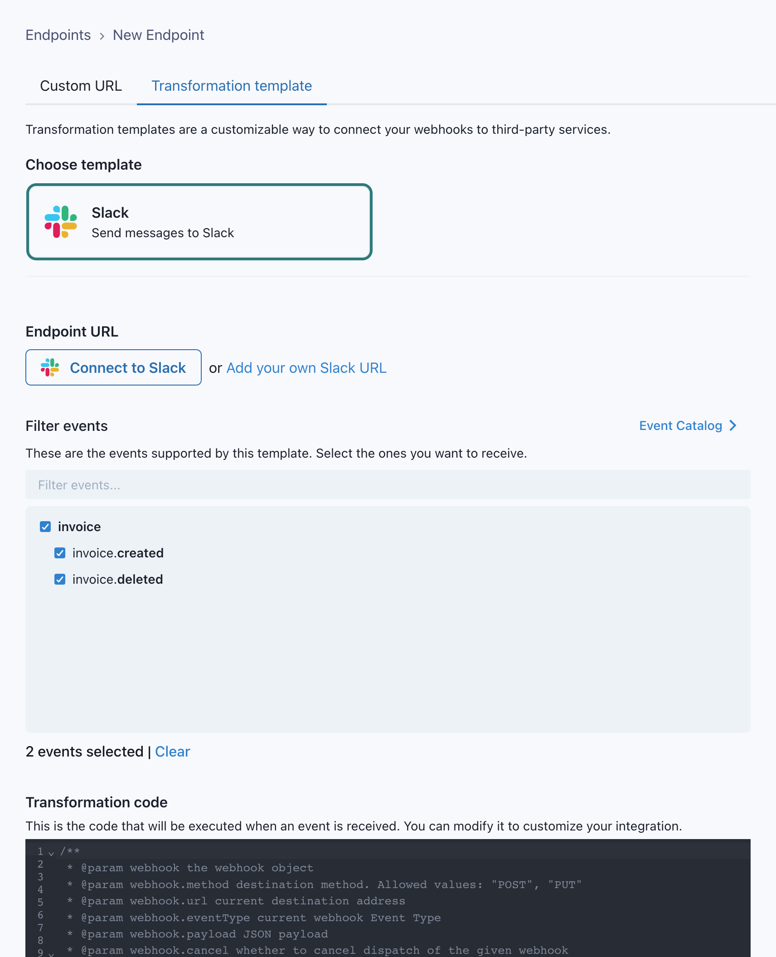Switch to the Custom URL tab
776x957 pixels.
pyautogui.click(x=81, y=86)
